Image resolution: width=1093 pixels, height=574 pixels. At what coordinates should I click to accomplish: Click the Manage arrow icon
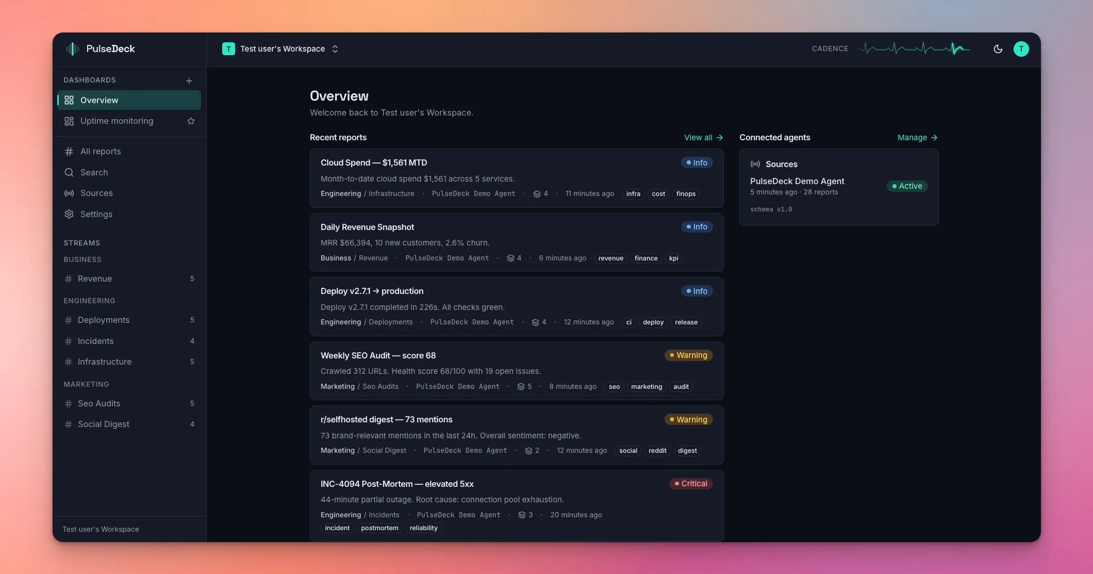(934, 138)
